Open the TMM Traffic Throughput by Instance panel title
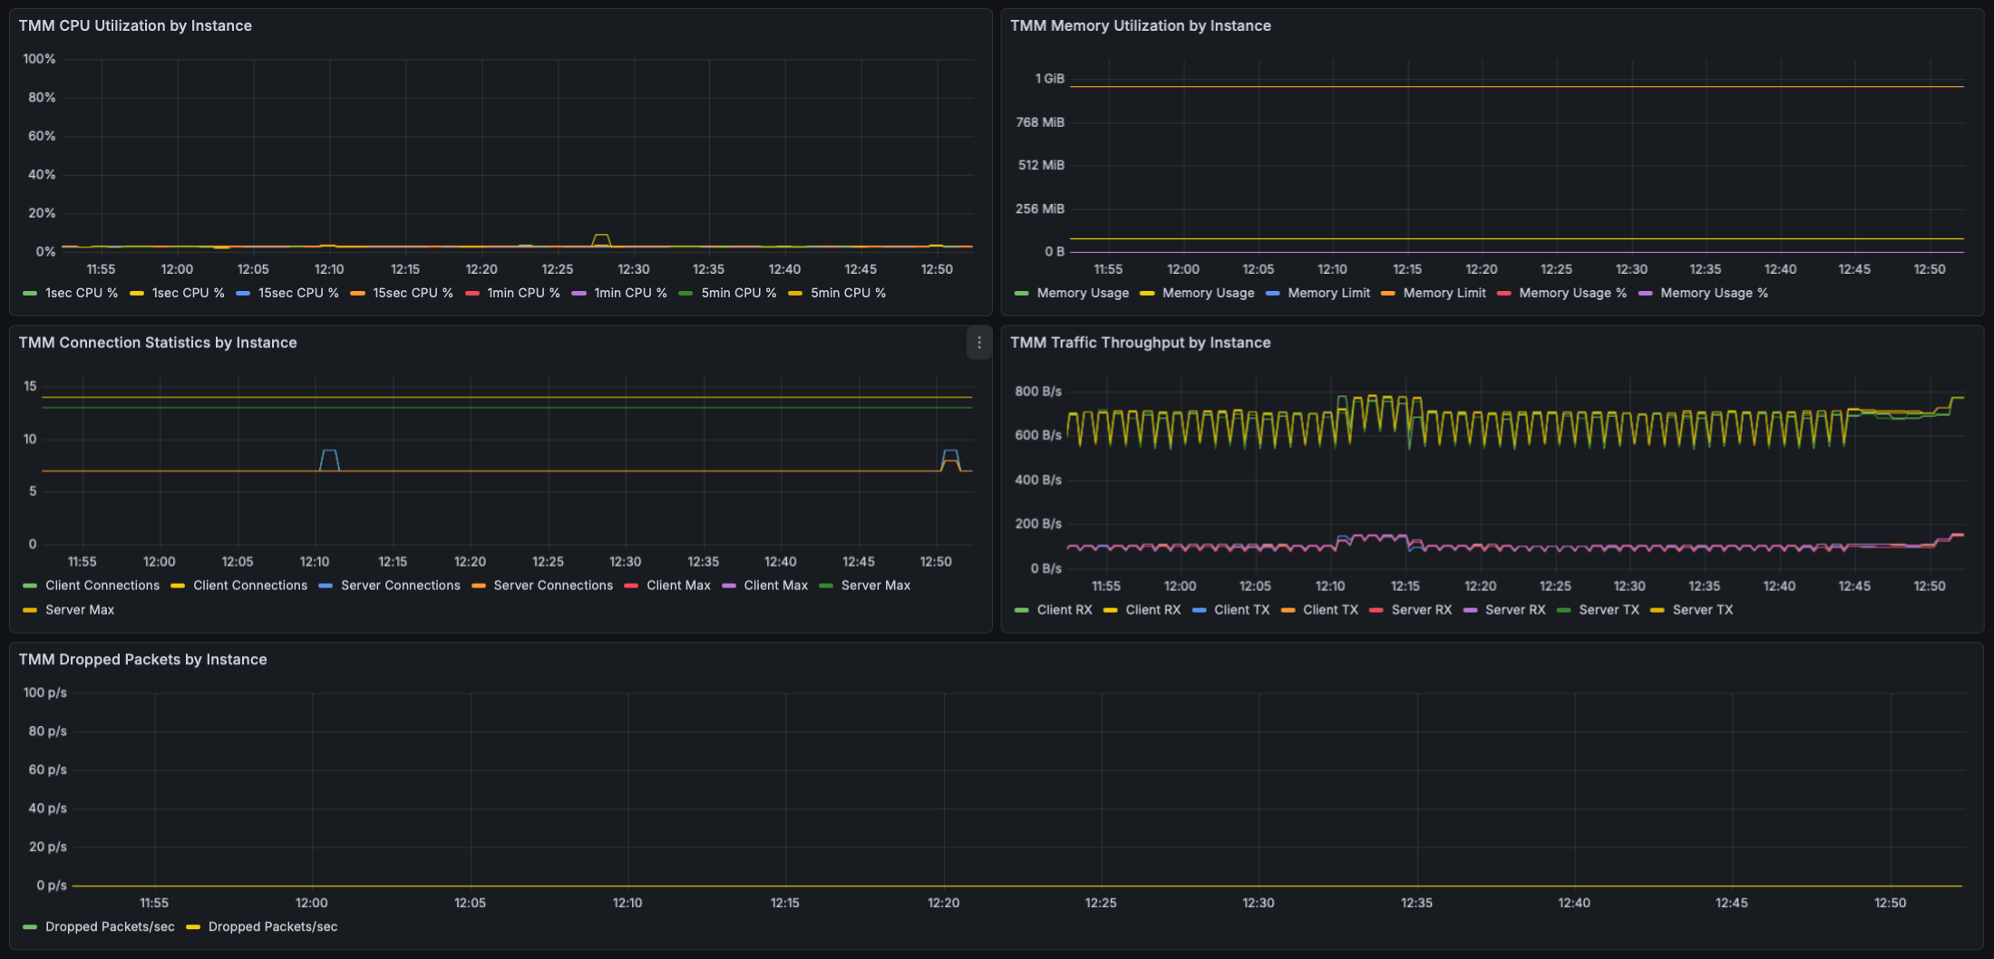The width and height of the screenshot is (1994, 959). (x=1140, y=343)
